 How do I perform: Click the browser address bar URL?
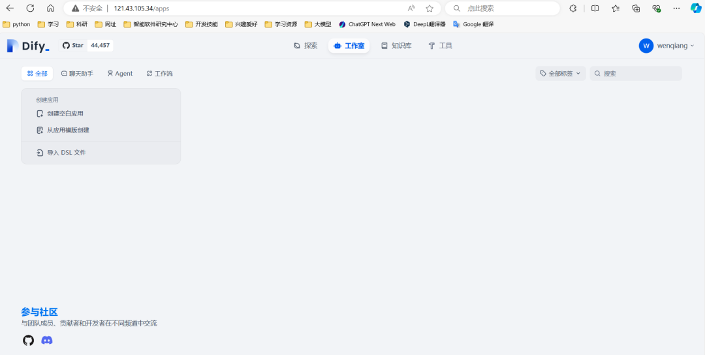coord(142,8)
